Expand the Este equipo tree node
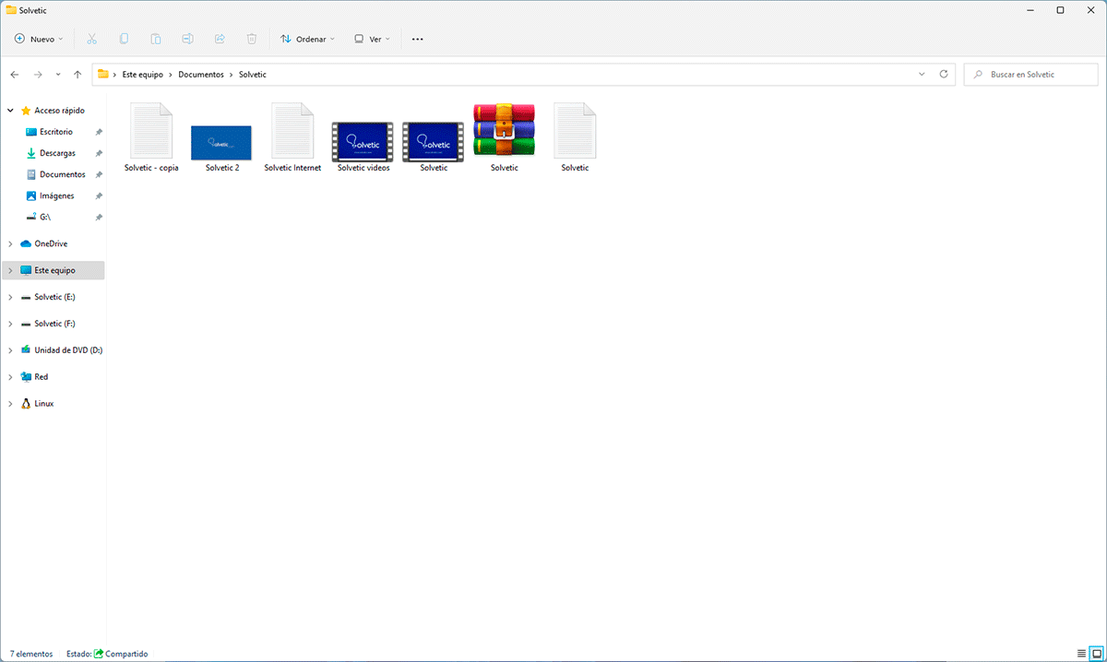 10,270
